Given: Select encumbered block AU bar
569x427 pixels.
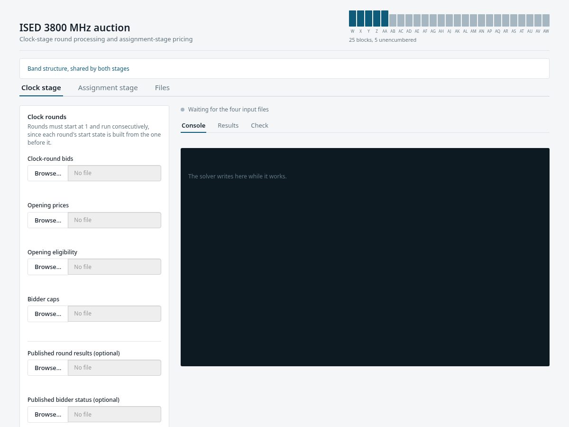Looking at the screenshot, I should (530, 20).
